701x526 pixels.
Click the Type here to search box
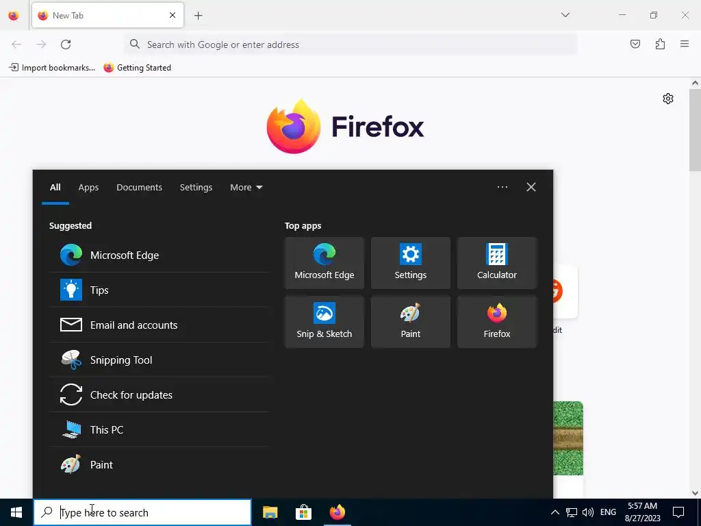[x=142, y=512]
